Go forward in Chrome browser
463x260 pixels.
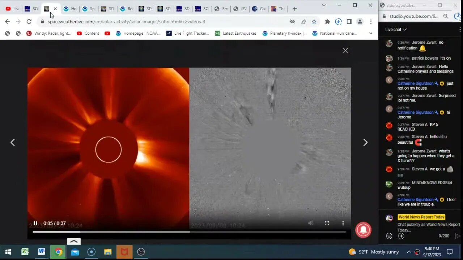(18, 22)
